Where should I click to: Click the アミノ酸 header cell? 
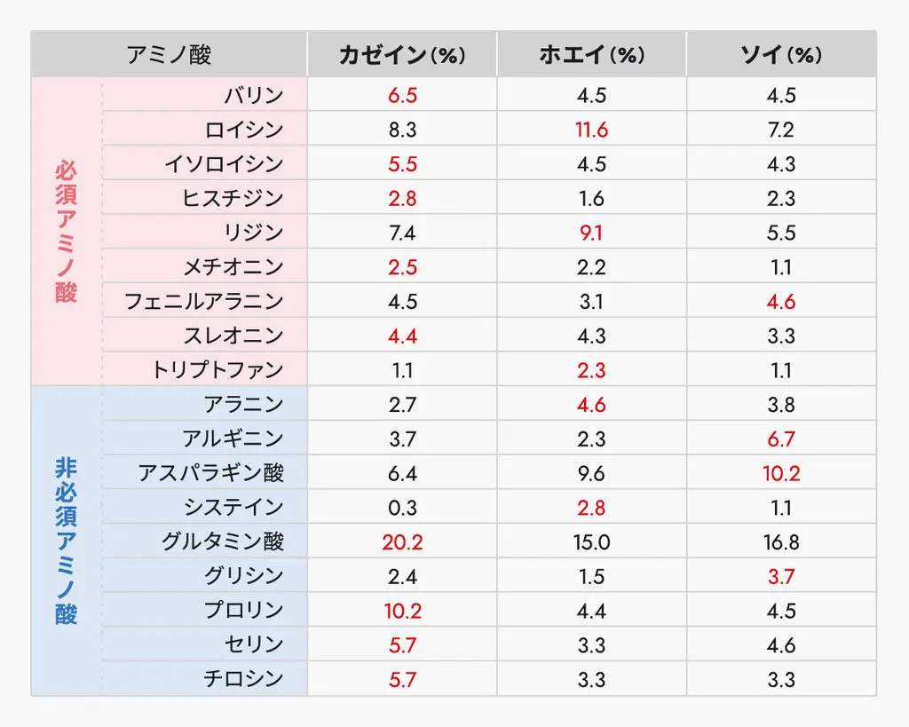(169, 54)
